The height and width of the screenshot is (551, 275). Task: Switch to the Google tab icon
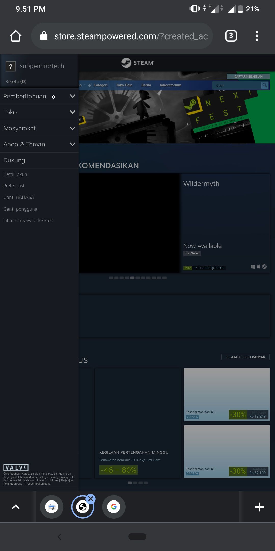(x=114, y=507)
